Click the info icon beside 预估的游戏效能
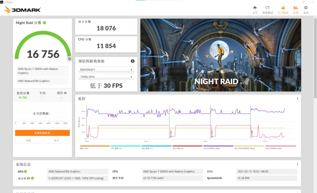 point(132,61)
